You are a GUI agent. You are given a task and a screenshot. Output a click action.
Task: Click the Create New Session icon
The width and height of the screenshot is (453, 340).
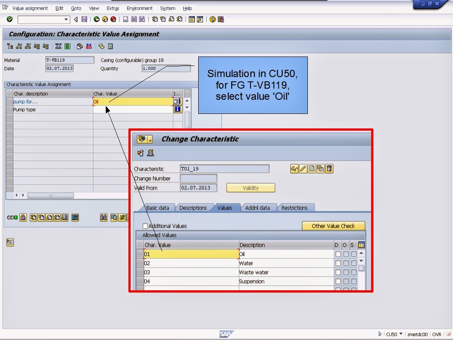[x=191, y=19]
